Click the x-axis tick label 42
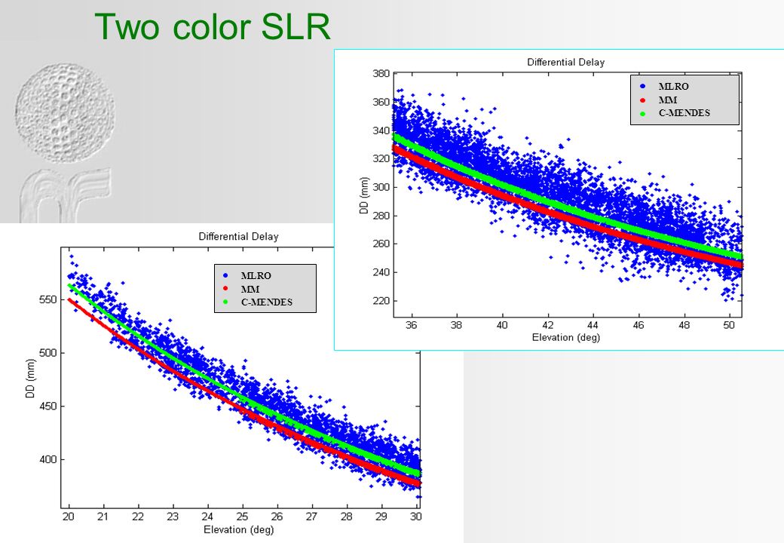 (x=547, y=325)
